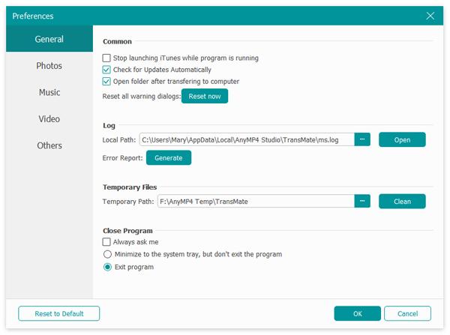Enable Stop launching iTunes while program is running
The width and height of the screenshot is (450, 335).
pyautogui.click(x=106, y=58)
